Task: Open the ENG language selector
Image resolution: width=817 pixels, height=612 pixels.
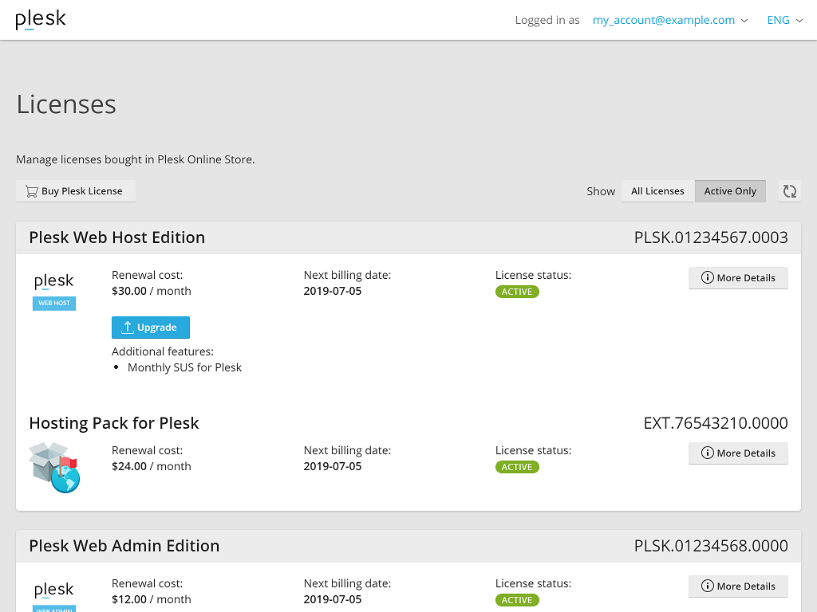Action: [785, 20]
